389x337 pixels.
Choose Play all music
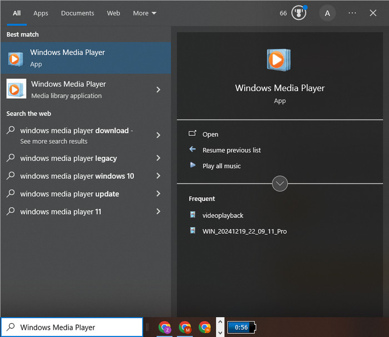tap(222, 166)
